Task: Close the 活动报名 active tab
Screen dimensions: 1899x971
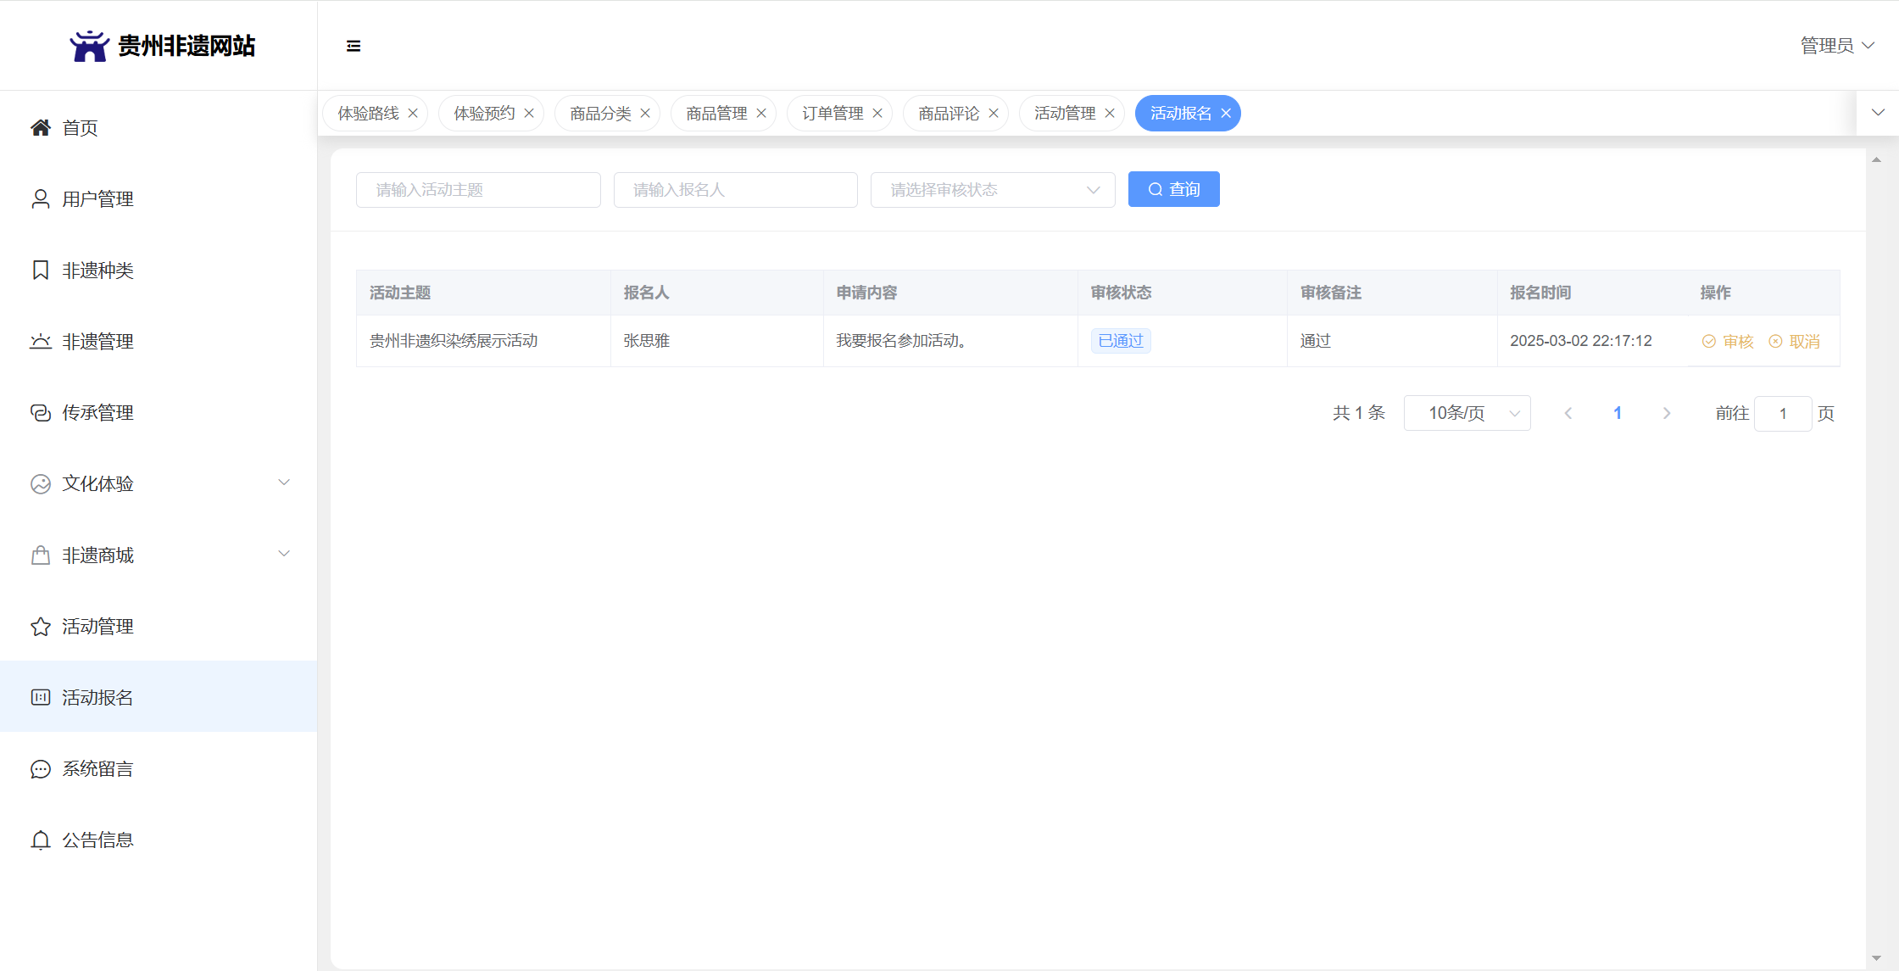Action: [1226, 113]
